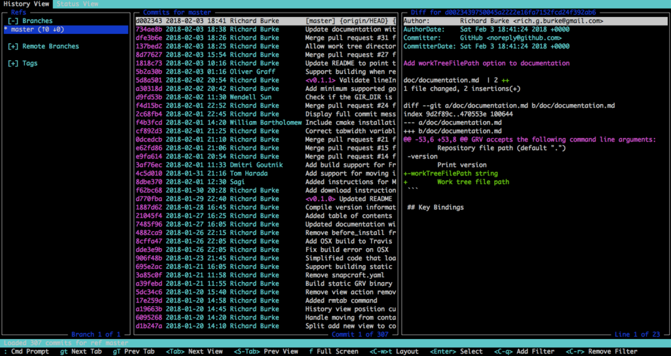Click the AuthorDate line in diff
This screenshot has height=356, width=671.
[487, 29]
